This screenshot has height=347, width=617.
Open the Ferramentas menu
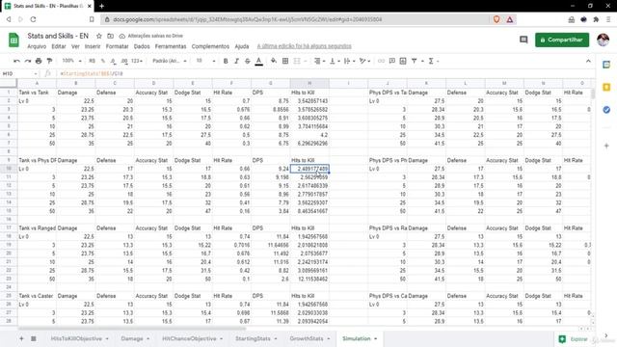[171, 46]
